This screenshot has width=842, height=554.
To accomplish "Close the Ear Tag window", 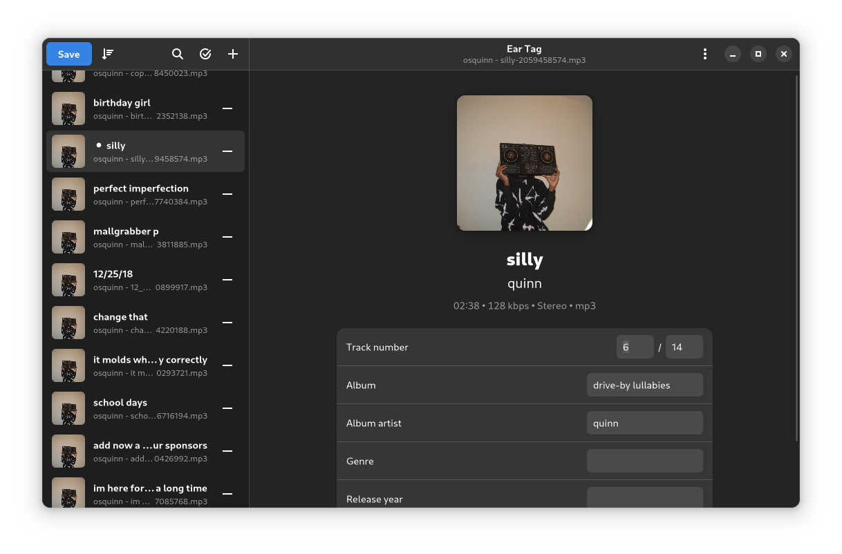I will 783,54.
